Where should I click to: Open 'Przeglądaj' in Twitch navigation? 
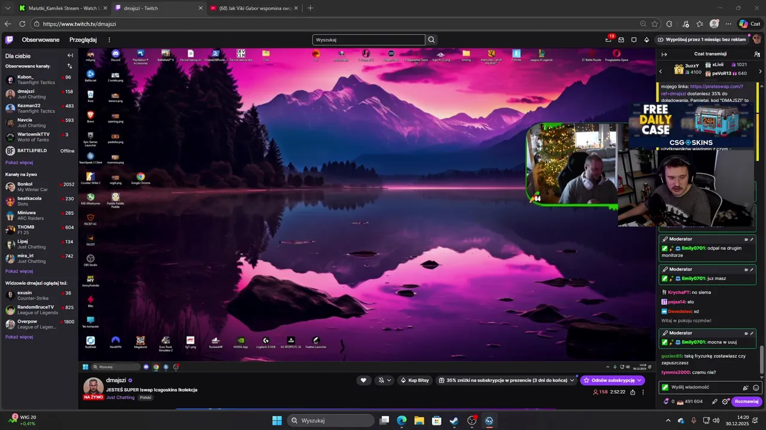83,40
